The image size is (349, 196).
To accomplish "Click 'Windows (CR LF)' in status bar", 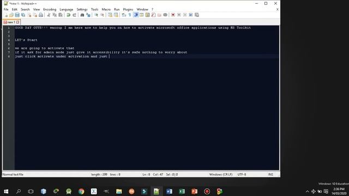I will point(220,174).
